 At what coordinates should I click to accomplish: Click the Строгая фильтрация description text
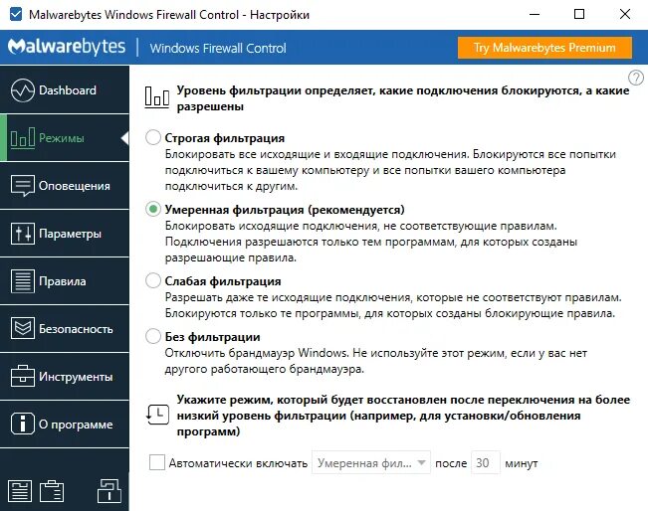tap(390, 170)
